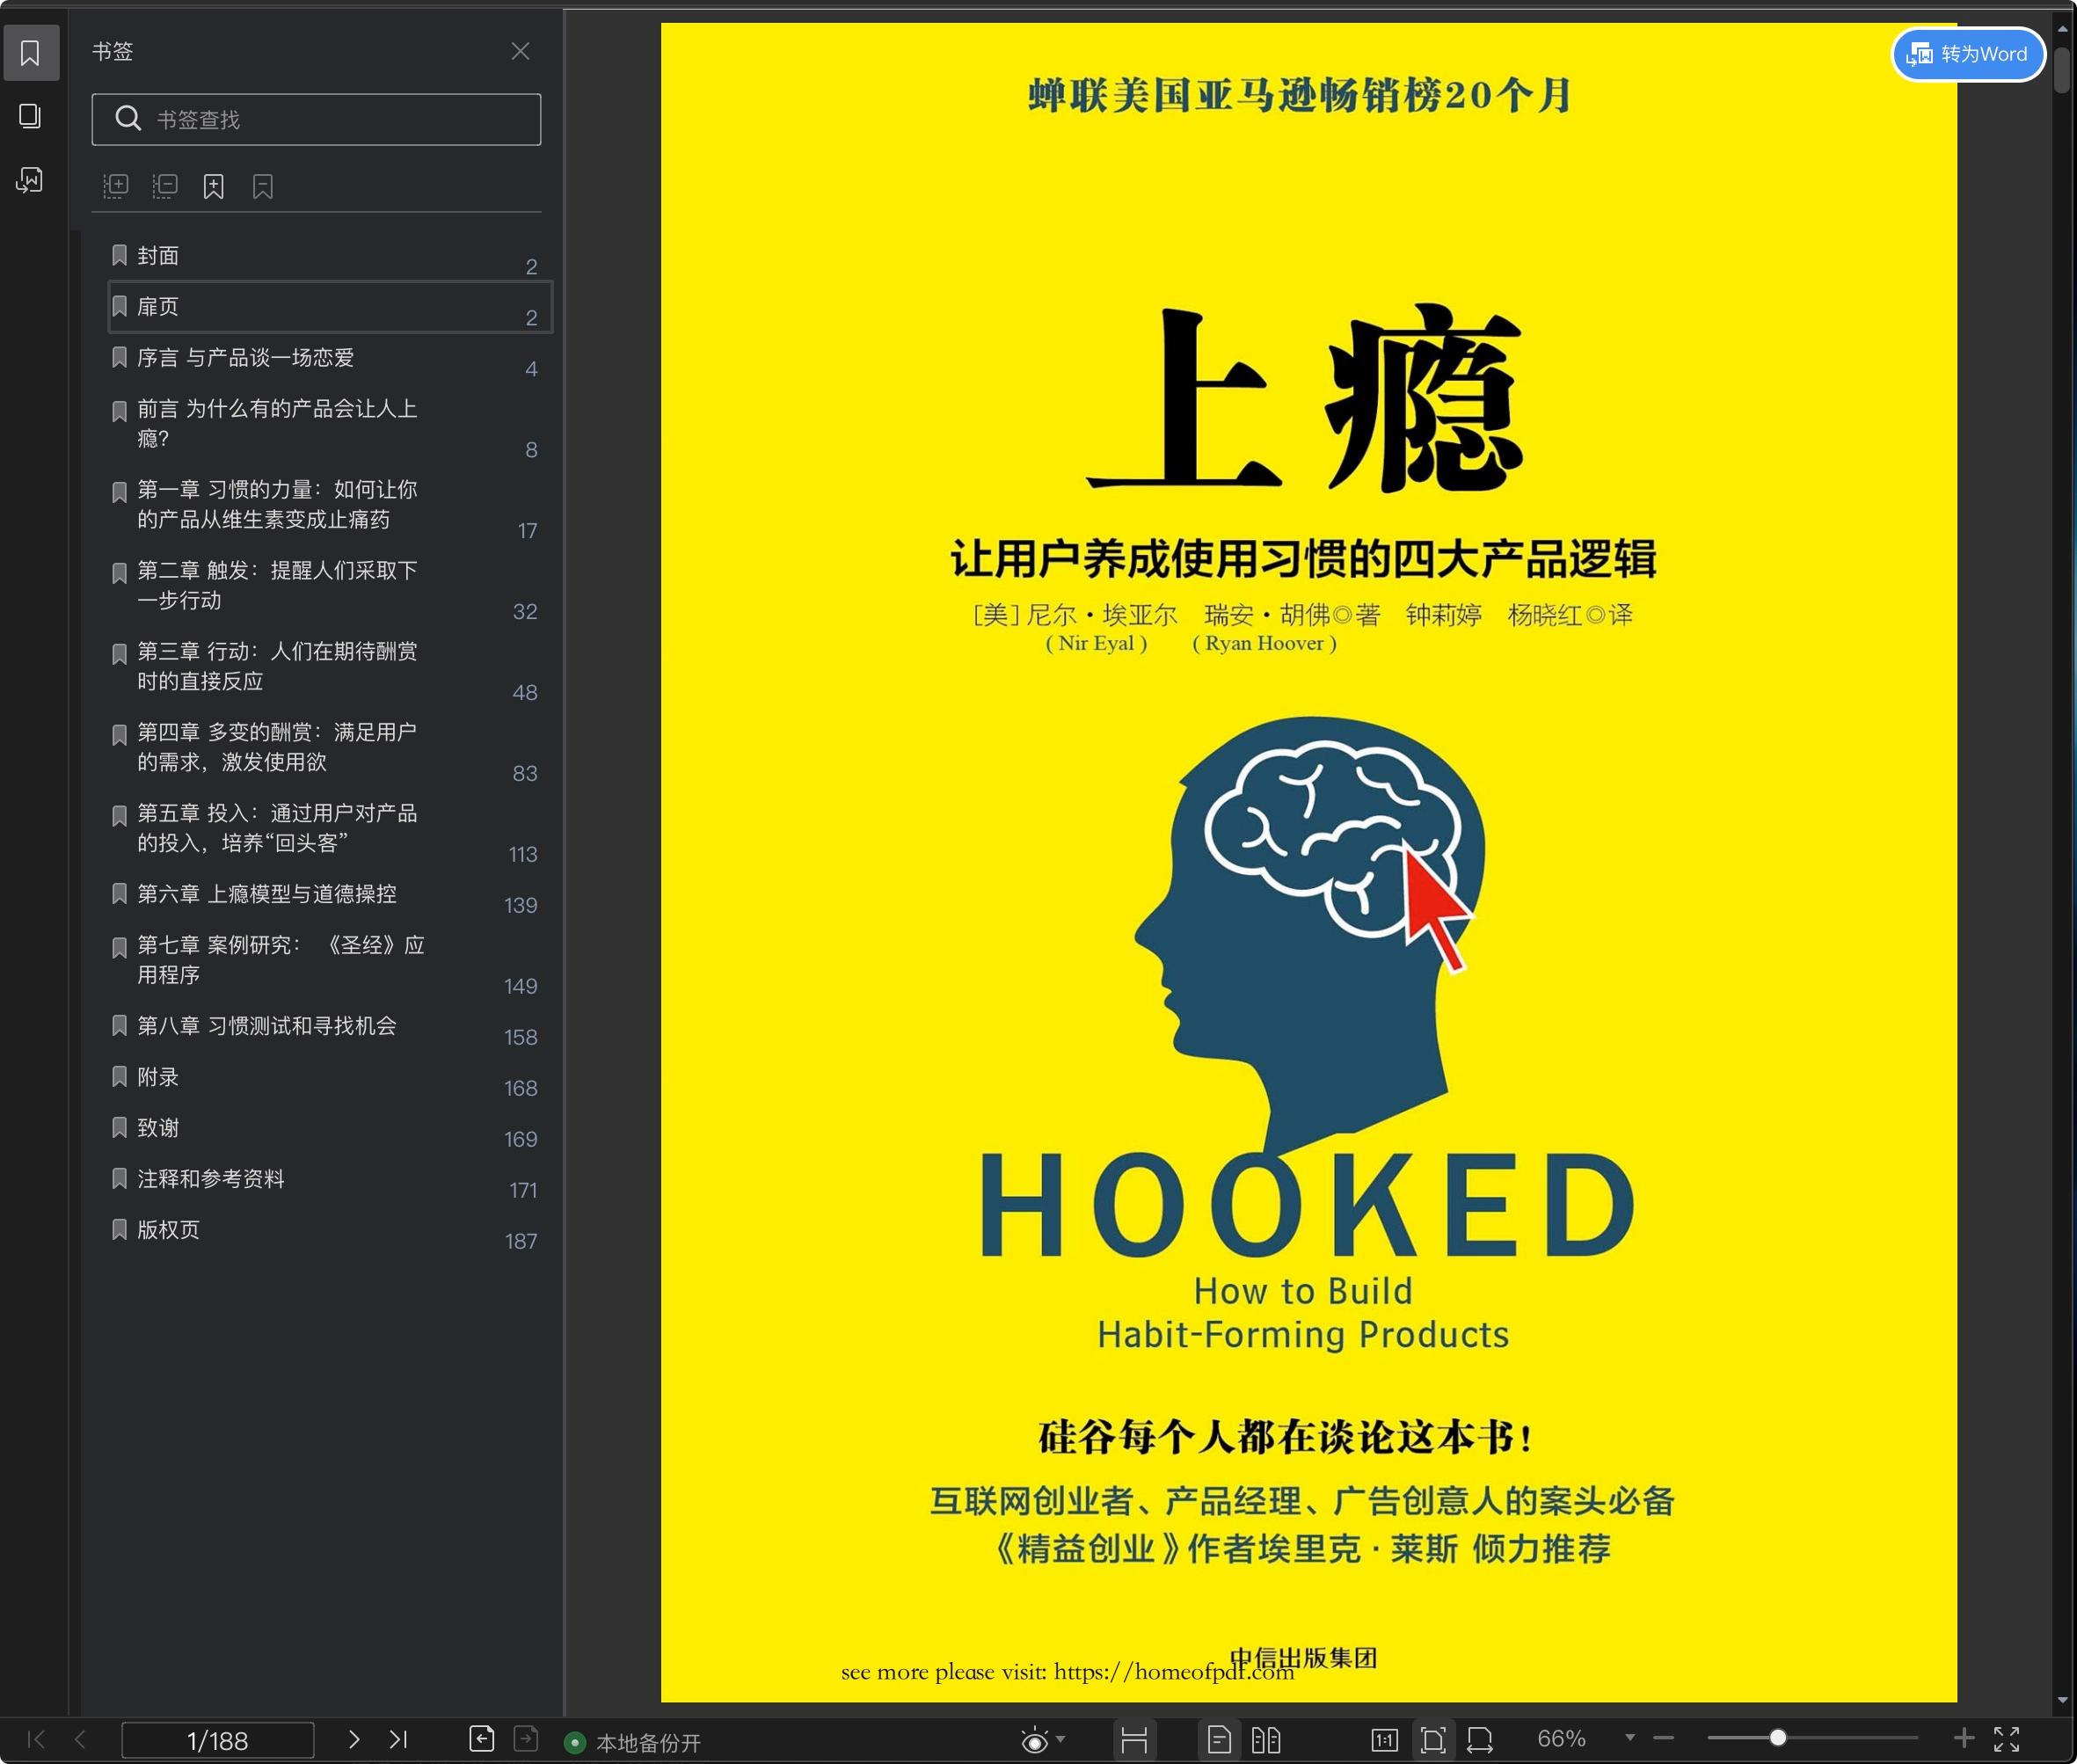2077x1764 pixels.
Task: Click the 转为Word convert button
Action: [x=1968, y=54]
